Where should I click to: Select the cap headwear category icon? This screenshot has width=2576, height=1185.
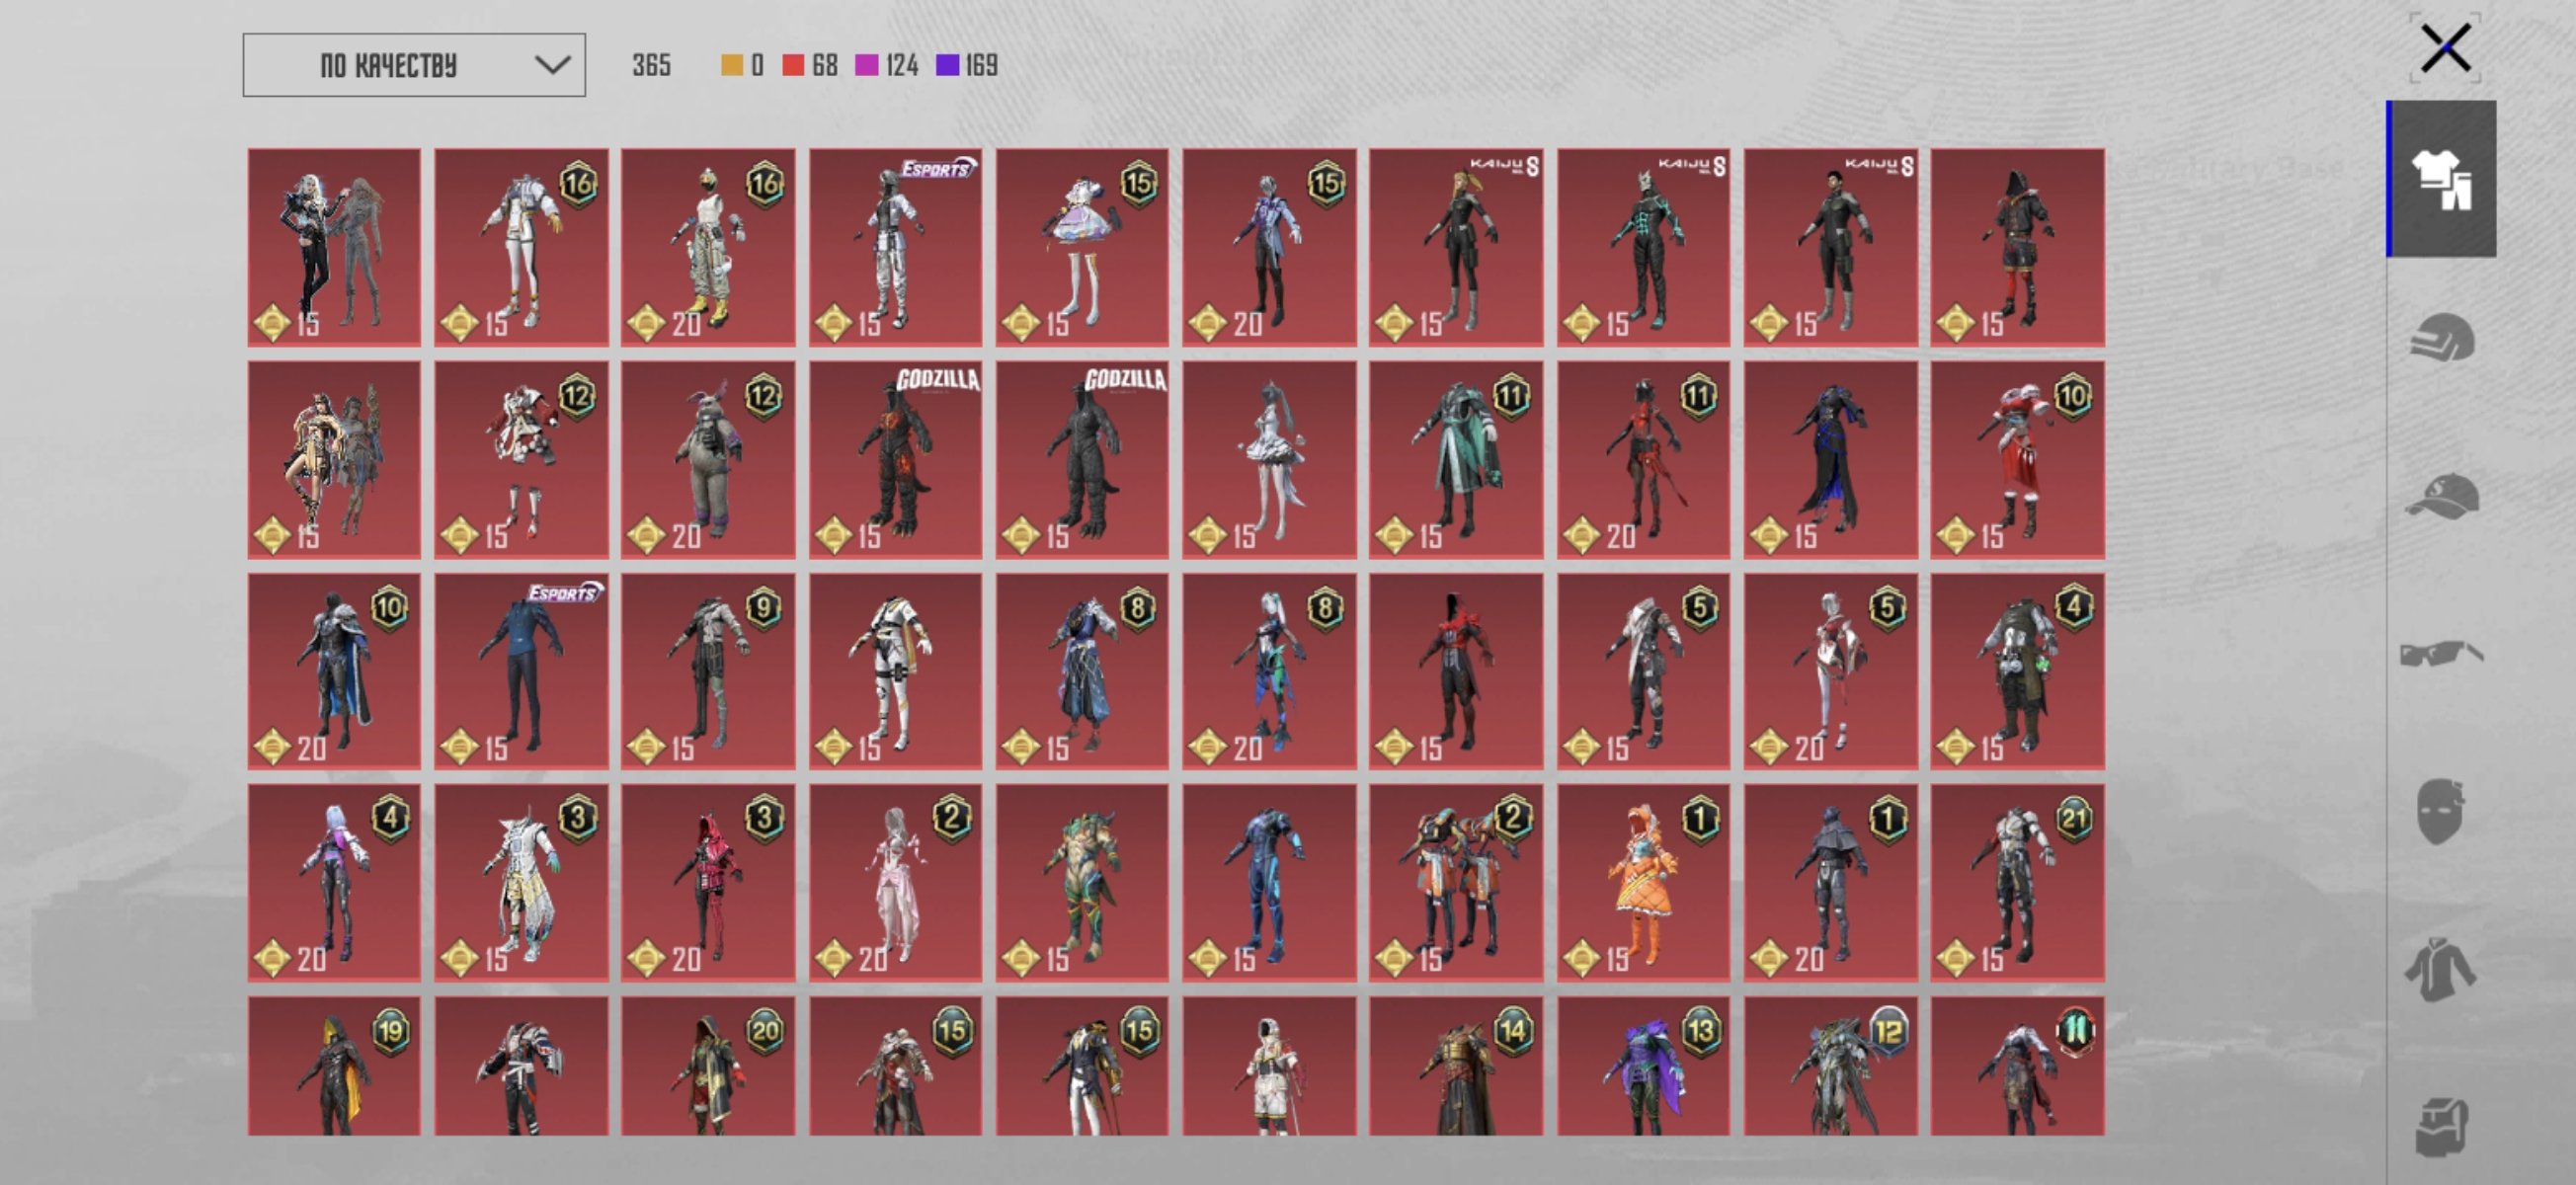click(2441, 496)
